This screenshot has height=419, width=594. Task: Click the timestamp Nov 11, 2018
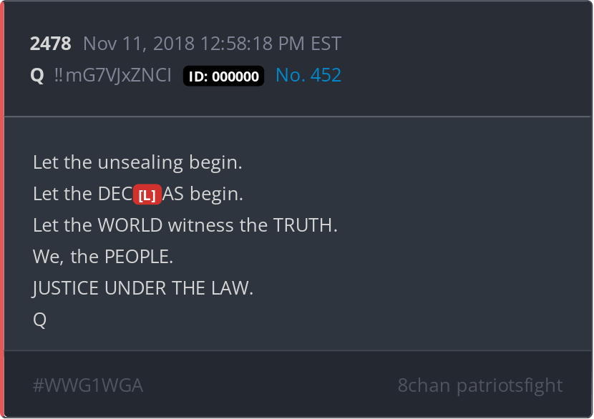point(139,44)
